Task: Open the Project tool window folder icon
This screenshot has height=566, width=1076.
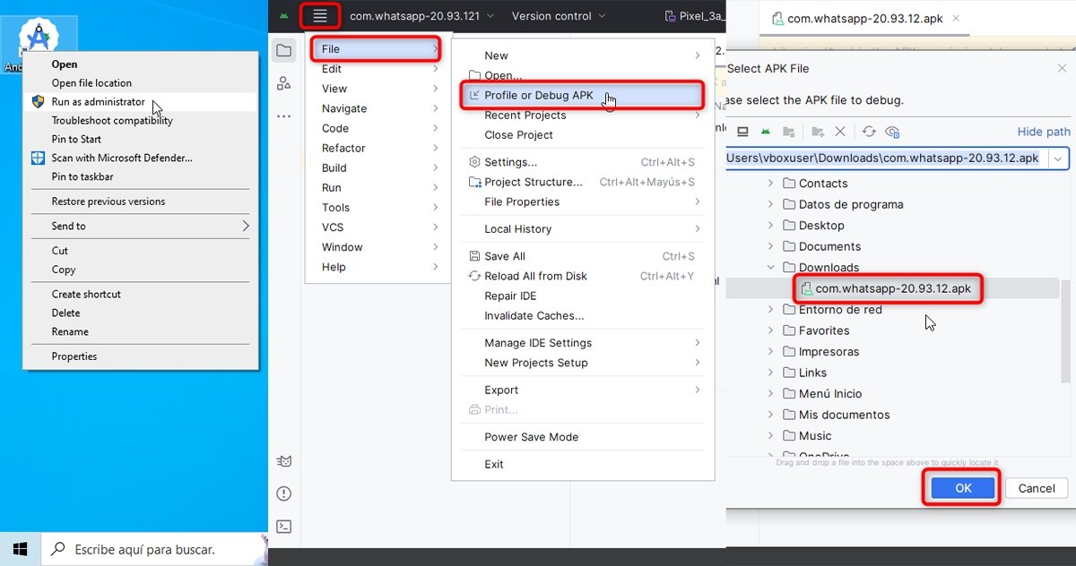Action: [284, 51]
